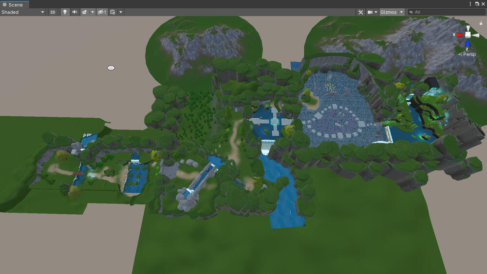
Task: Click the grid snapping icon
Action: [112, 12]
